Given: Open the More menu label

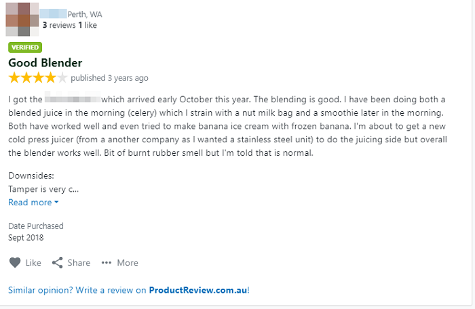Looking at the screenshot, I should click(128, 263).
